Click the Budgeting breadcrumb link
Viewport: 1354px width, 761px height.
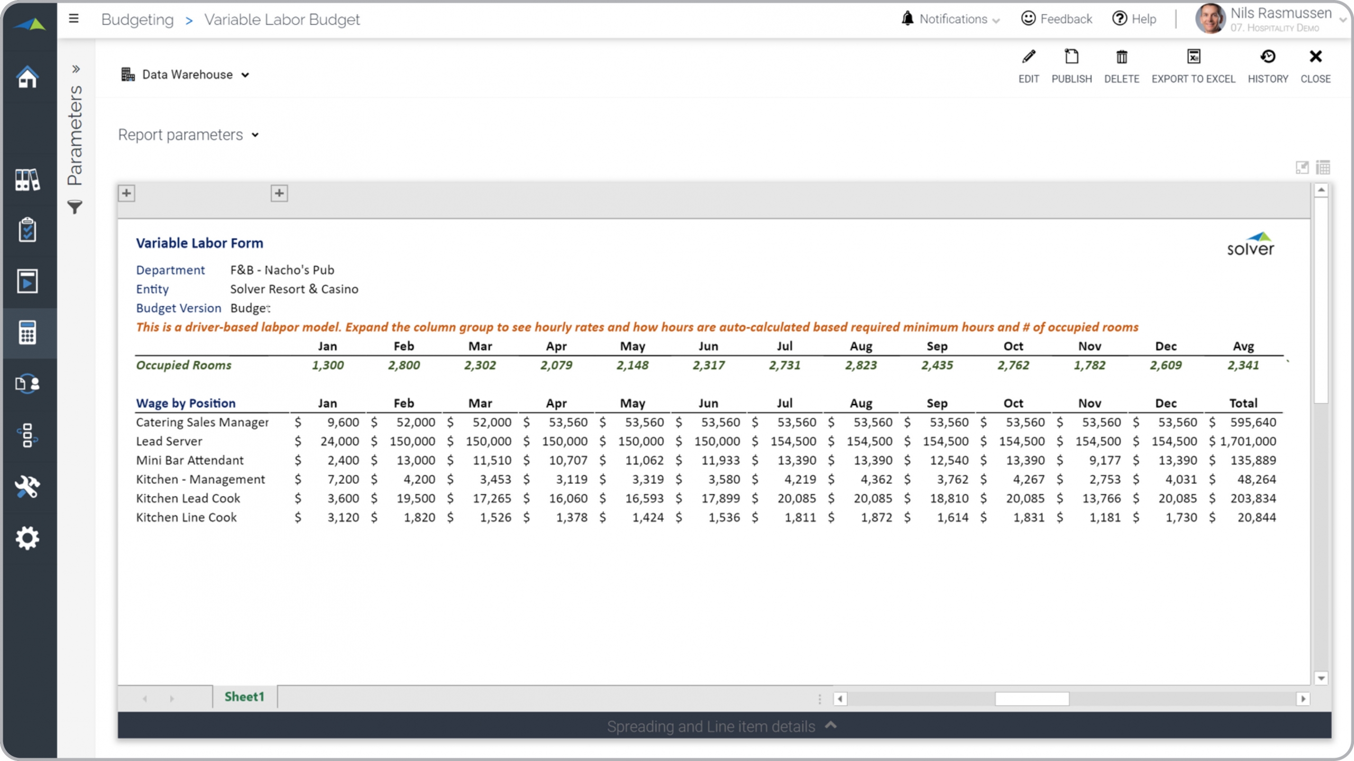pyautogui.click(x=137, y=20)
